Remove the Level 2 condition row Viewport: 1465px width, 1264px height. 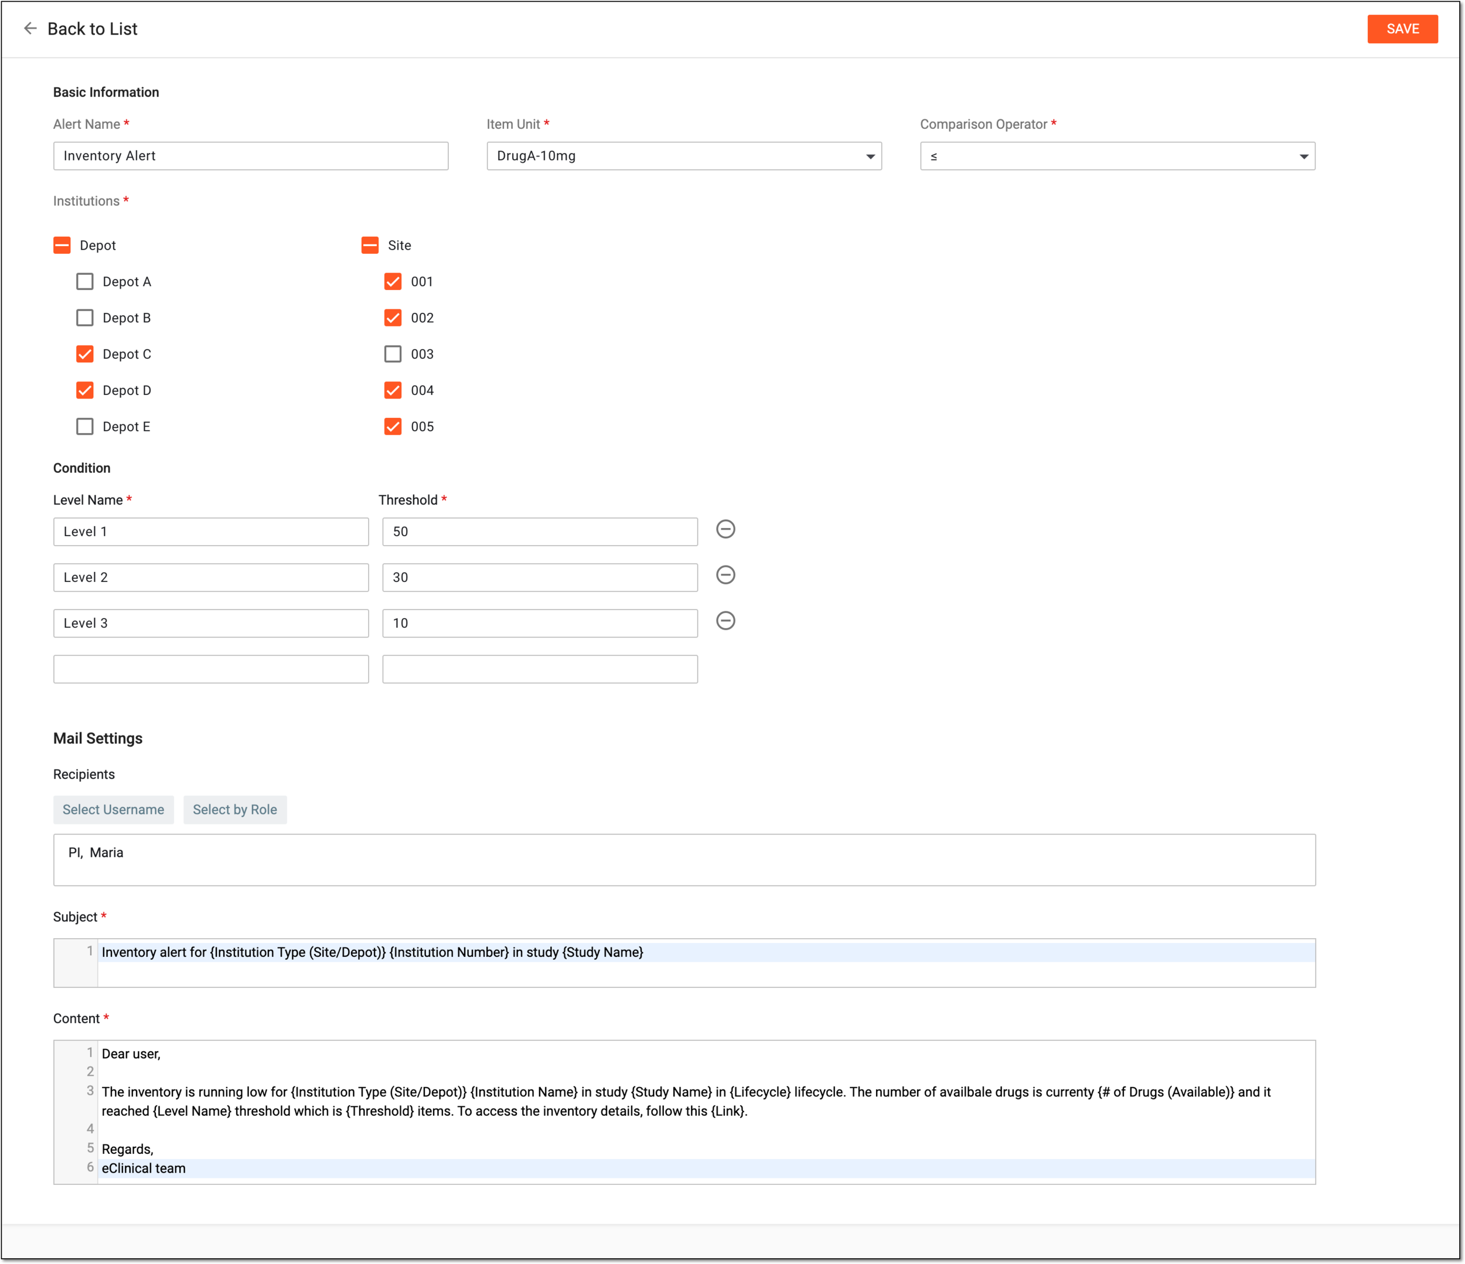tap(725, 575)
